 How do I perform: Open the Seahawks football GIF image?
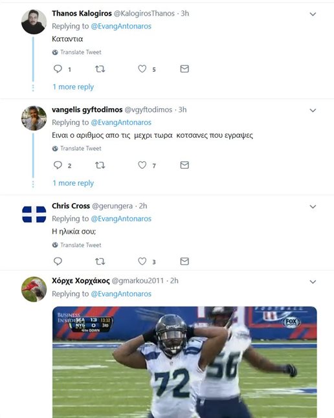(x=184, y=362)
